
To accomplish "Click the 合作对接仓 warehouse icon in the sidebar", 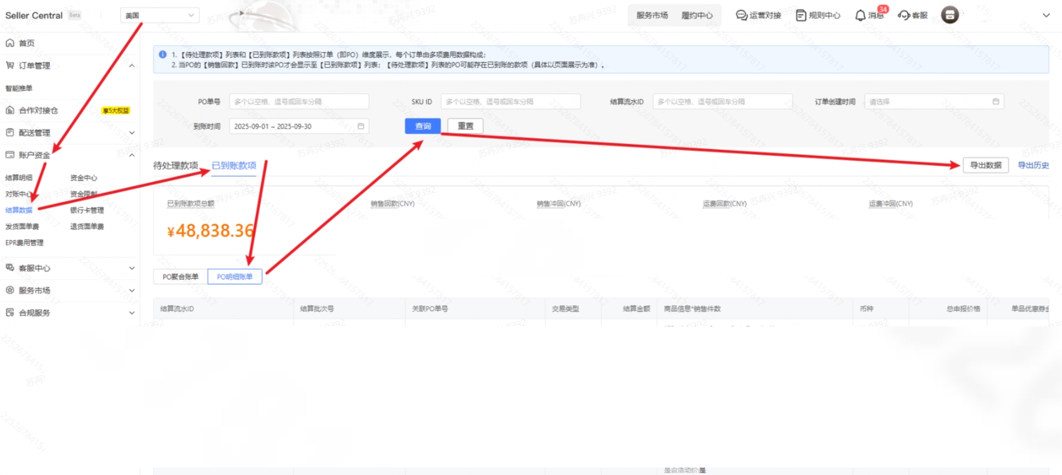I will point(10,110).
